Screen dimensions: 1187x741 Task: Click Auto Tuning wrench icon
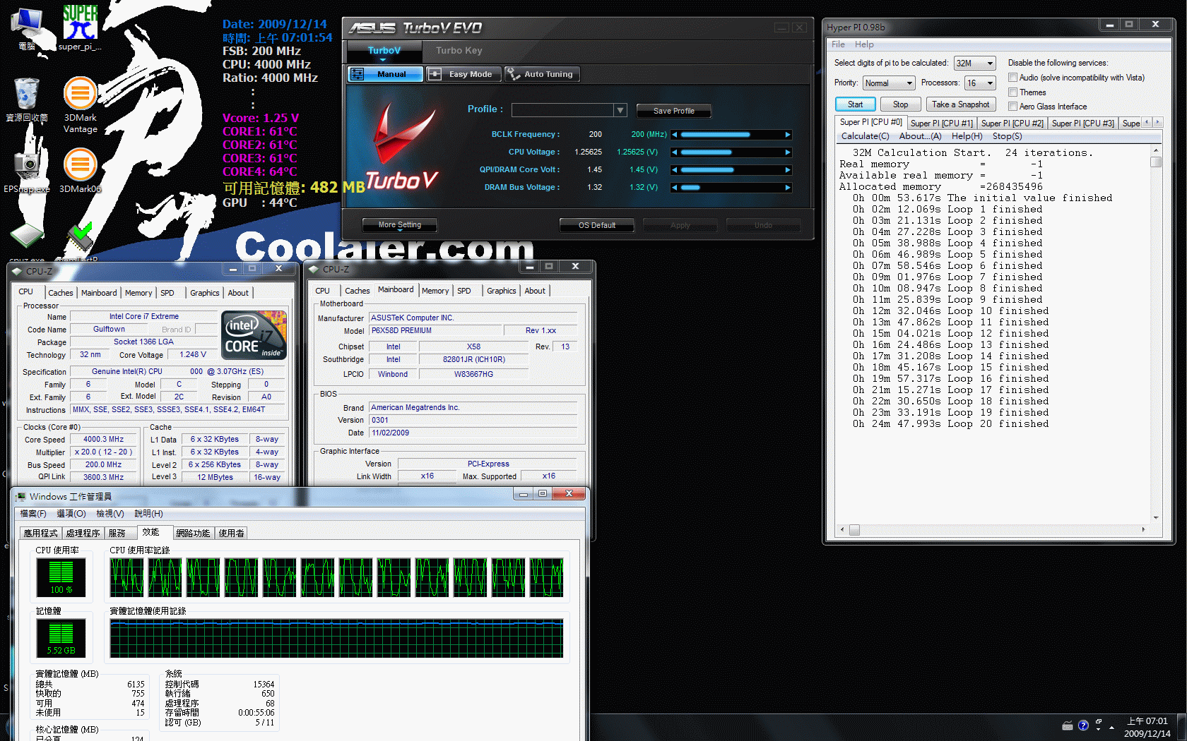(x=513, y=74)
